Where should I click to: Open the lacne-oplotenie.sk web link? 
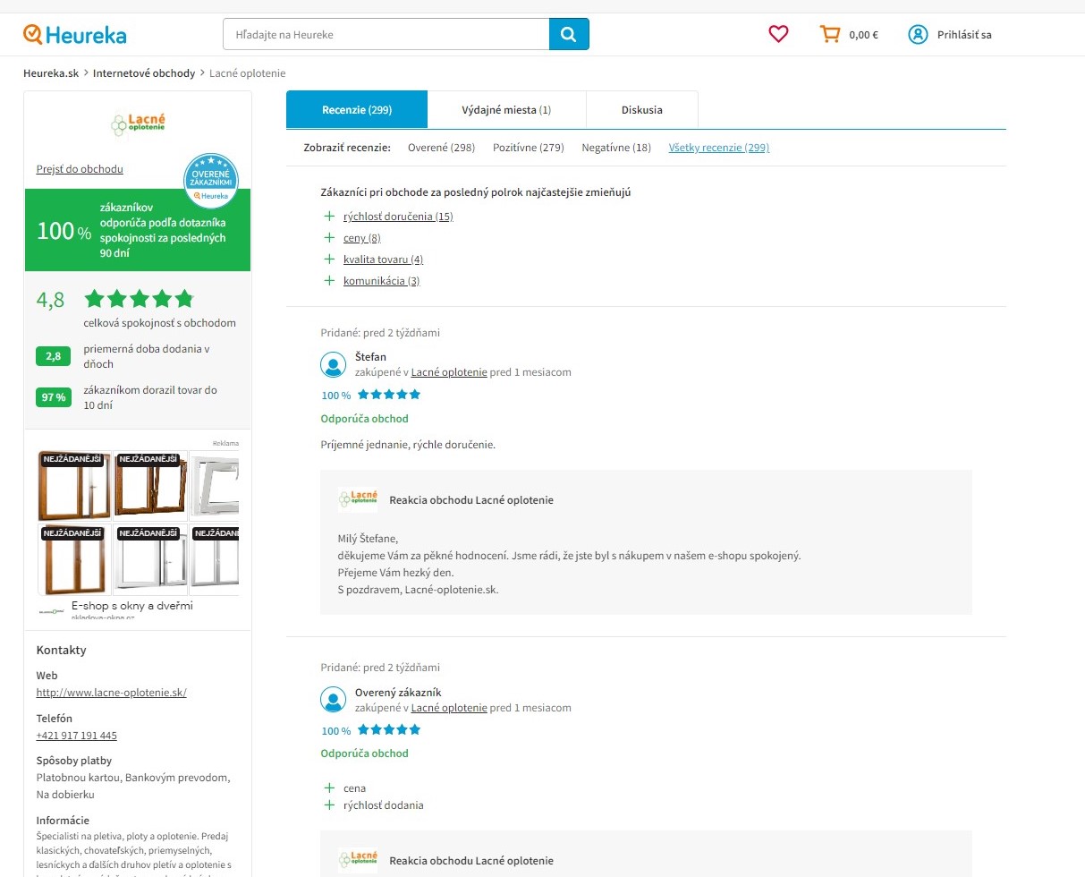point(112,693)
